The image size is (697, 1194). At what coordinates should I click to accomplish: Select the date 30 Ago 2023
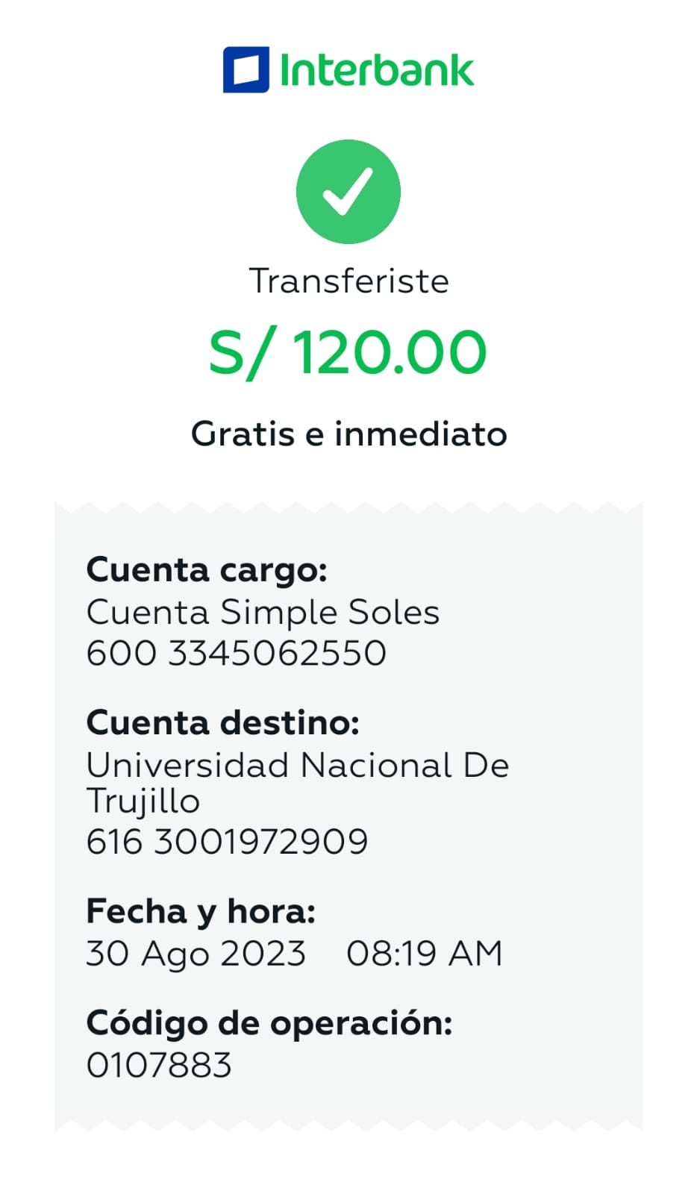(x=196, y=954)
